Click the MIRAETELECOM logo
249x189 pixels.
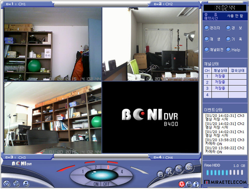[x=225, y=182]
